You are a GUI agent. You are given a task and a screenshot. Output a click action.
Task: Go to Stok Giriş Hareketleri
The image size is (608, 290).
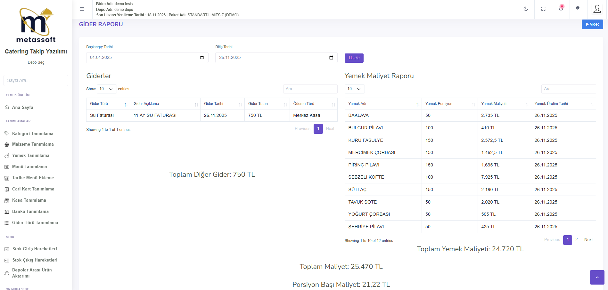pyautogui.click(x=35, y=249)
